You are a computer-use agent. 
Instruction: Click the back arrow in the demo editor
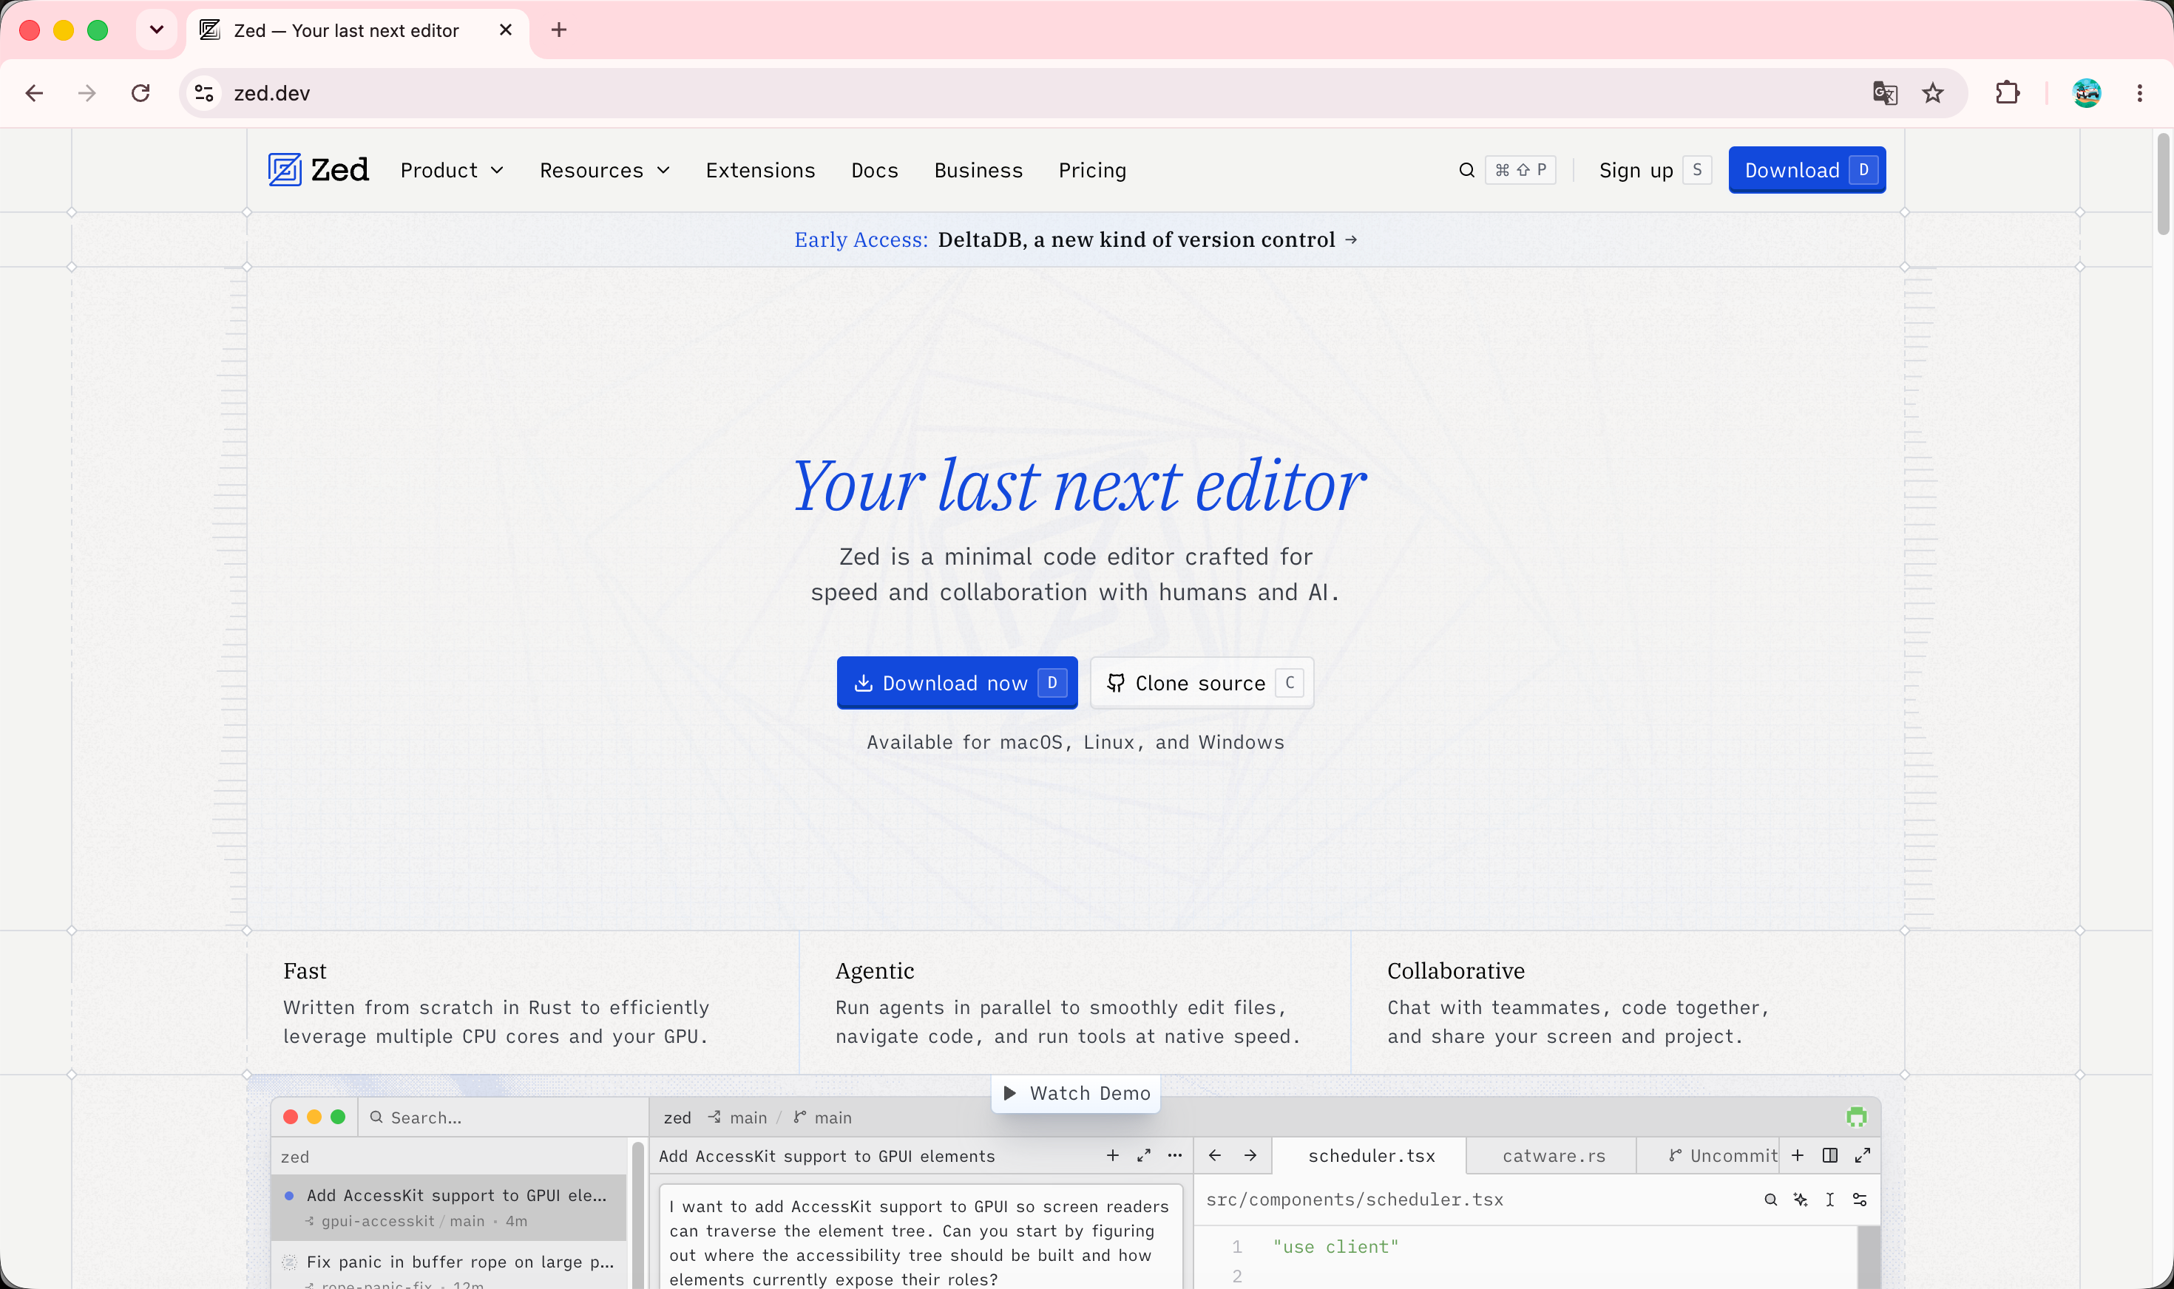pyautogui.click(x=1215, y=1155)
